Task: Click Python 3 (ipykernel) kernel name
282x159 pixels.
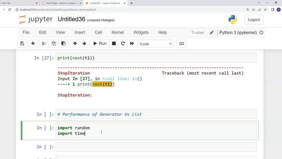Action: 238,33
